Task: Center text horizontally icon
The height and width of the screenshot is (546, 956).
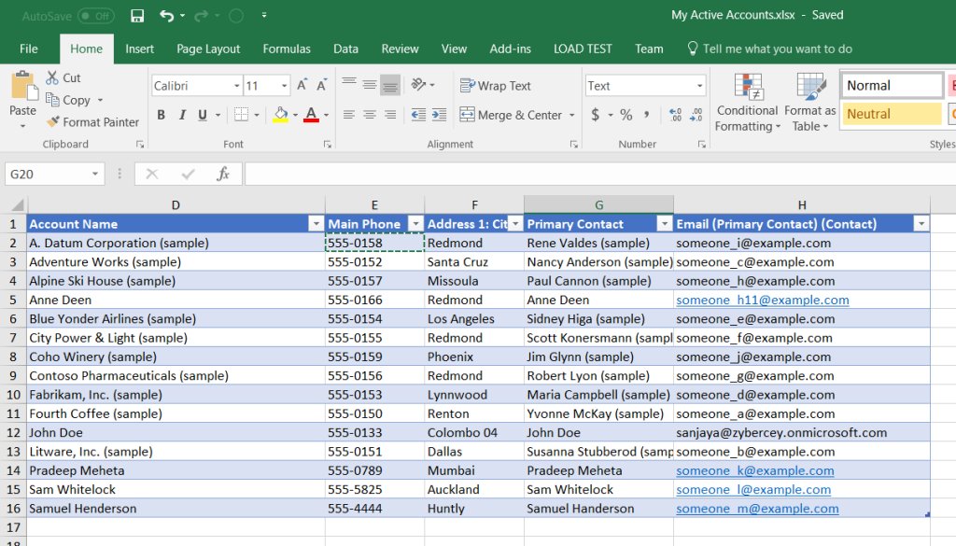Action: (370, 115)
